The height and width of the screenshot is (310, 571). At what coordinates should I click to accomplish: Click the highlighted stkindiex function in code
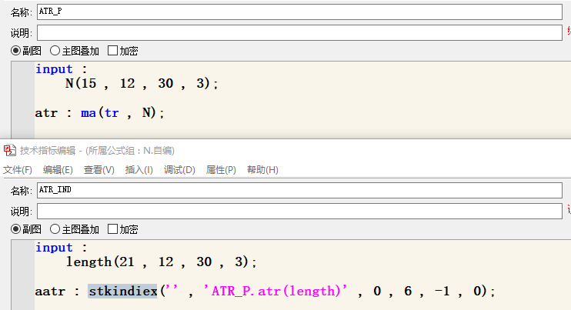(122, 292)
